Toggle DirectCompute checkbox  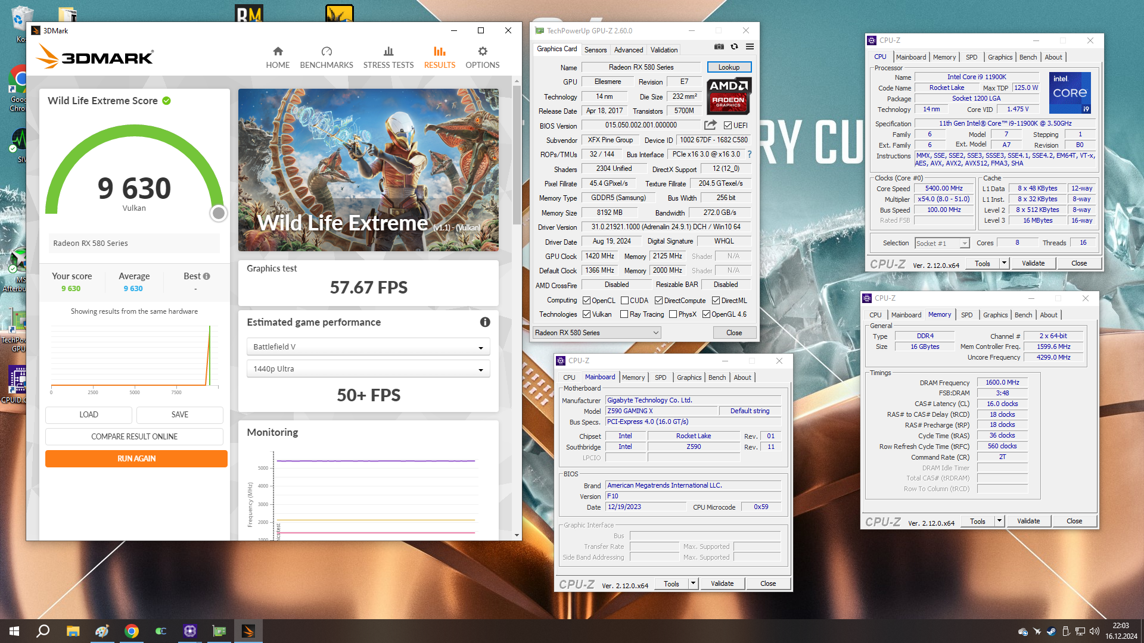click(x=658, y=301)
